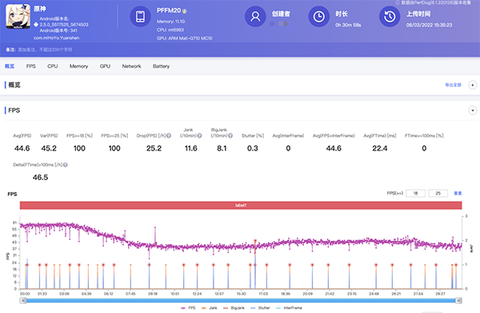480x313 pixels.
Task: Toggle the InterFrame legend series
Action: tap(289, 307)
